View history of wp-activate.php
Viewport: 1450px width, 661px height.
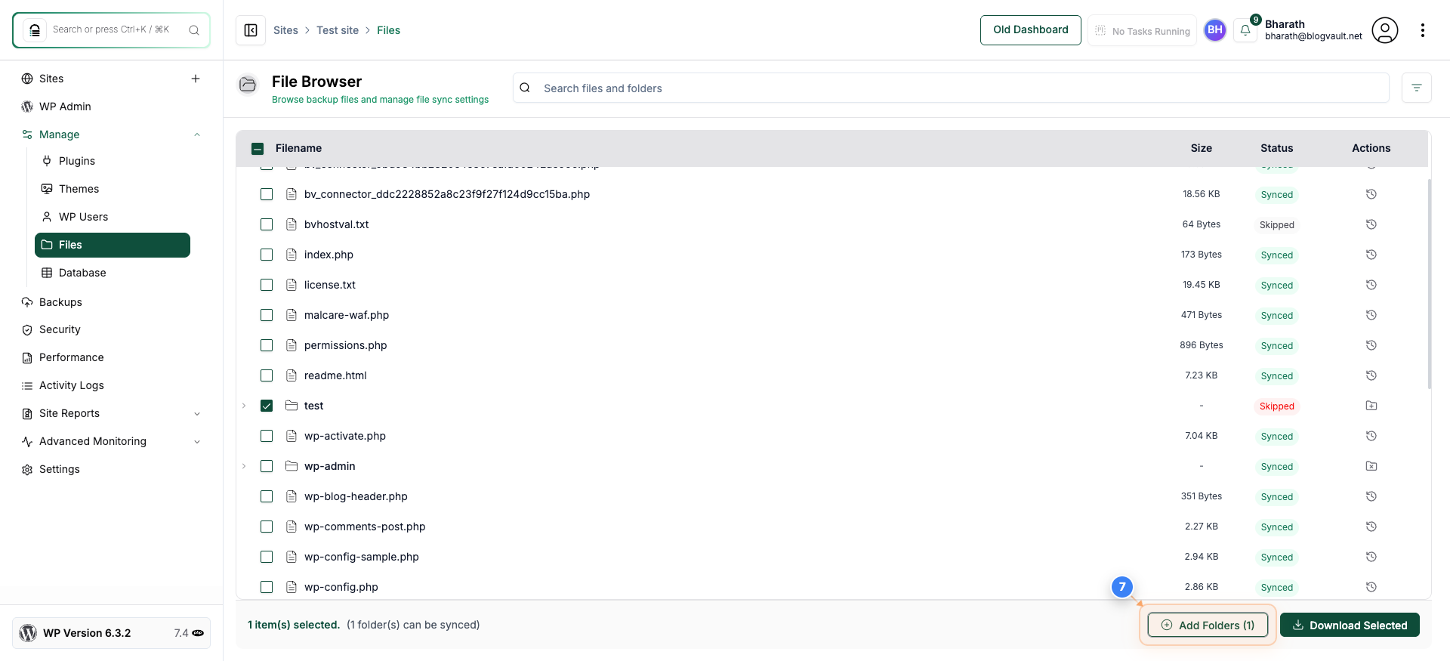pyautogui.click(x=1371, y=436)
